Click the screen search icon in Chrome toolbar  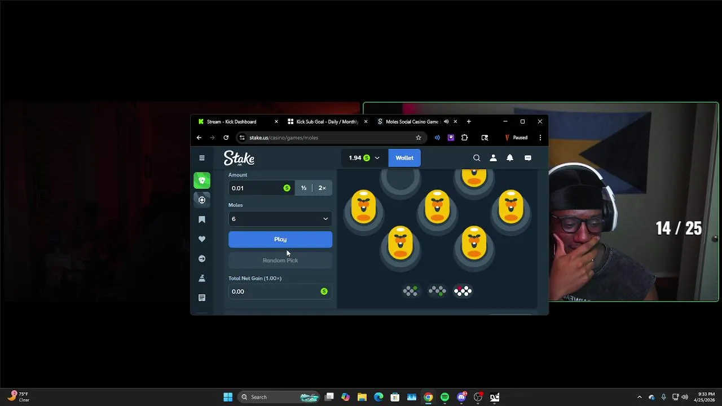[x=485, y=138]
